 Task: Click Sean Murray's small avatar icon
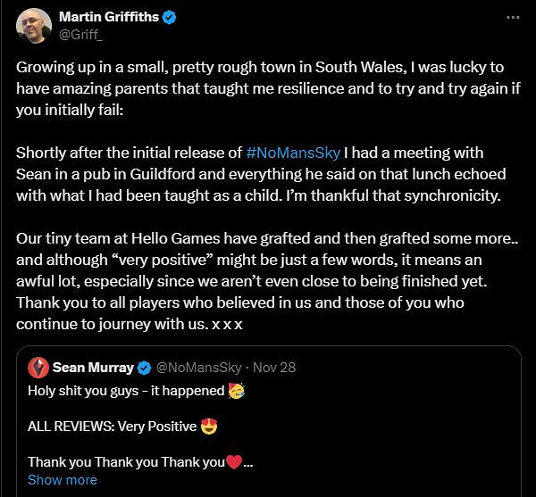point(38,367)
